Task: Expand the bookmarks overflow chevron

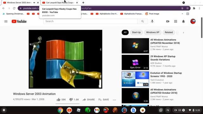Action: (182, 14)
